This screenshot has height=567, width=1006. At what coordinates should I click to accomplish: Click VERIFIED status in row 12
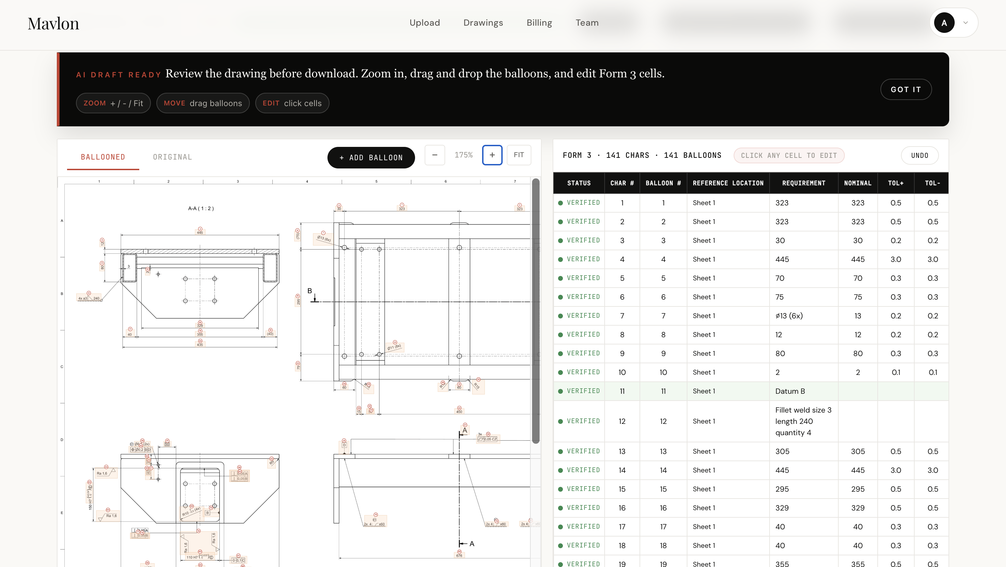(579, 421)
